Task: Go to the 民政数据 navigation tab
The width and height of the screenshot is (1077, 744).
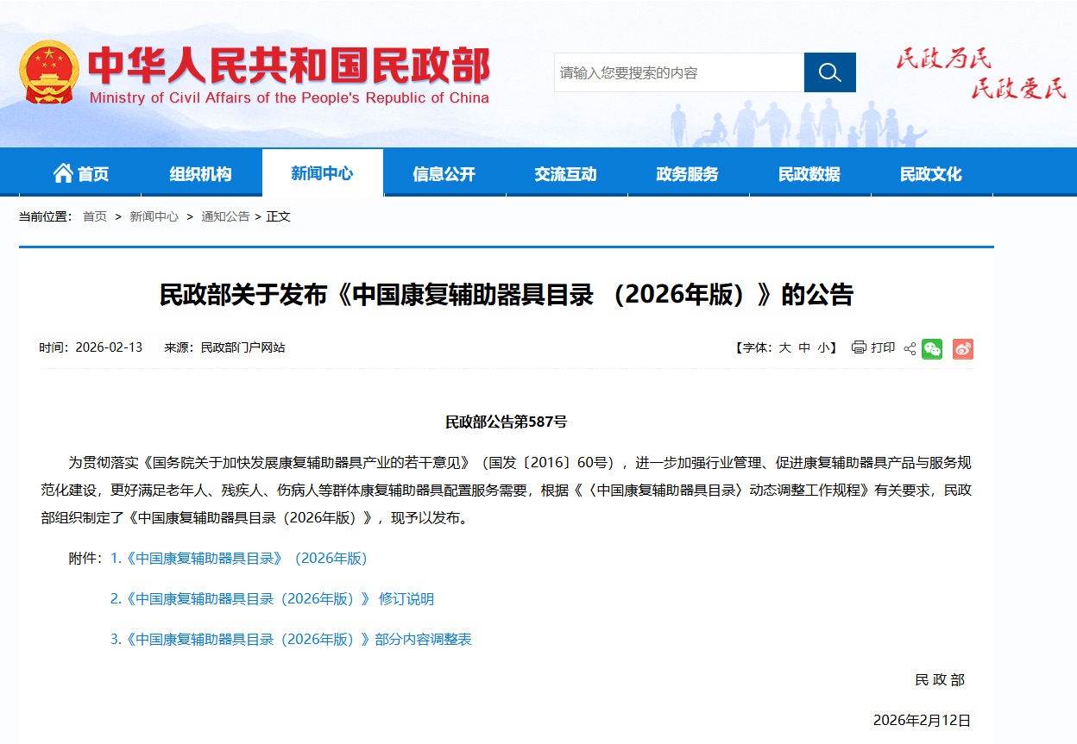Action: tap(809, 172)
